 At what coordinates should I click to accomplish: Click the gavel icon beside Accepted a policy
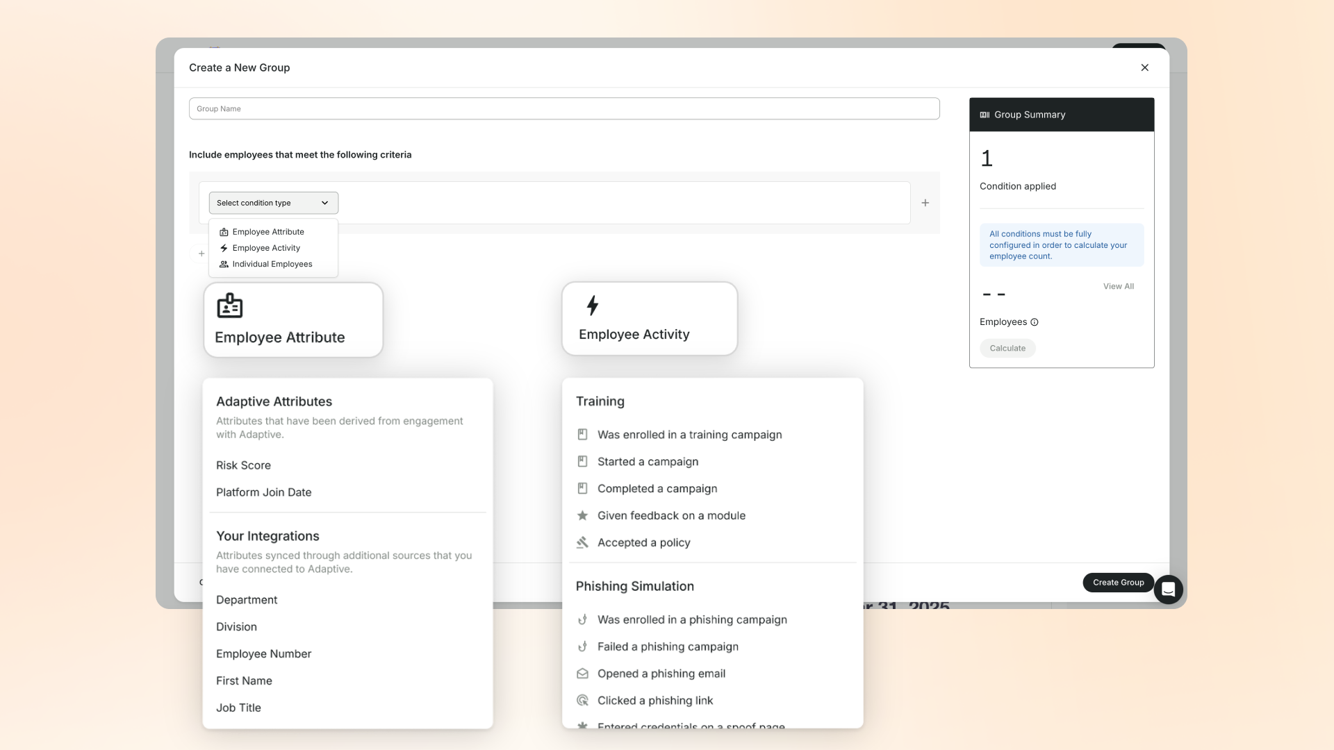[582, 542]
